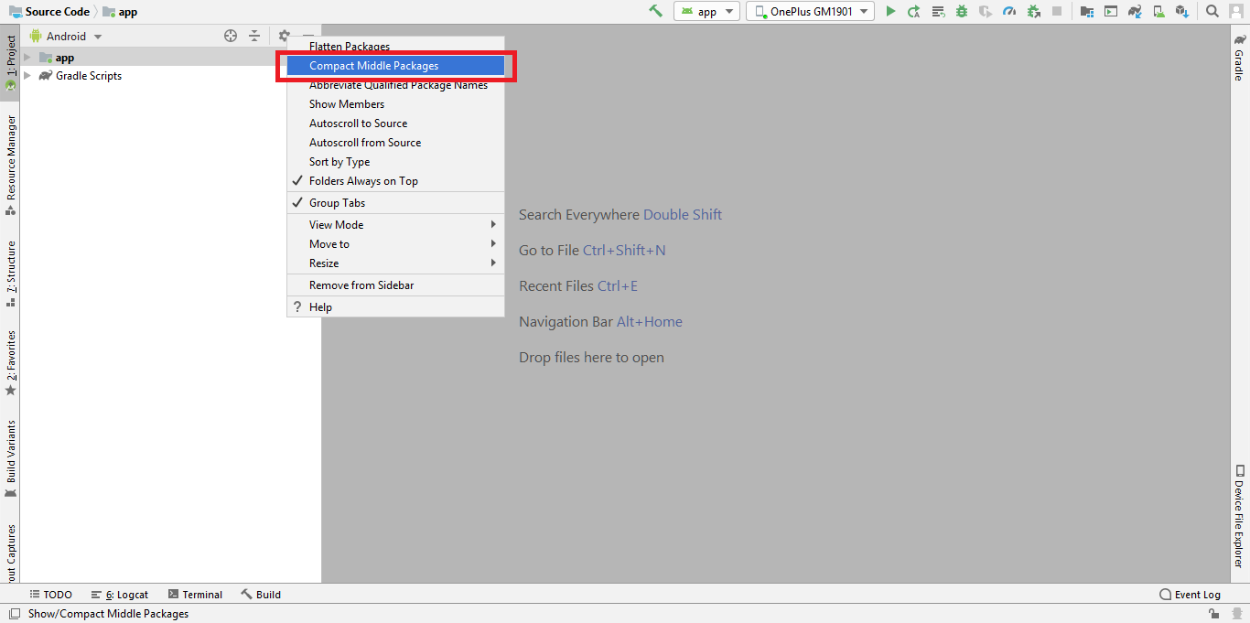Expand the Gradle Scripts tree node

(27, 76)
